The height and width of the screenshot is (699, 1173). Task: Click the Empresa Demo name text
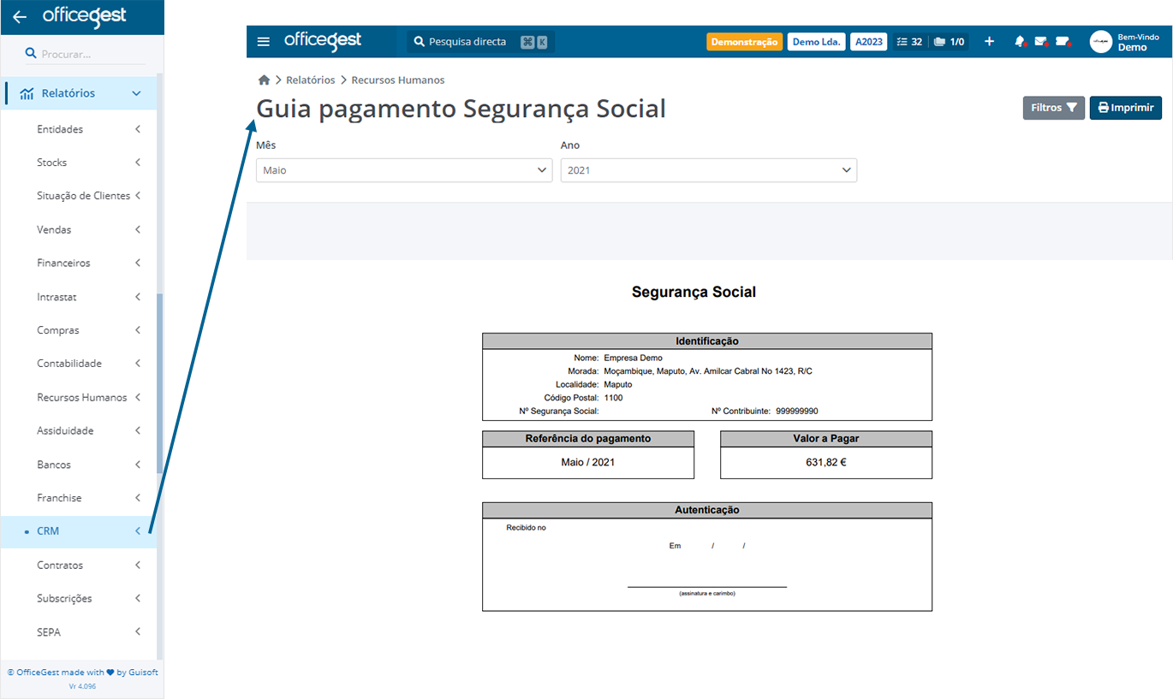[x=633, y=358]
